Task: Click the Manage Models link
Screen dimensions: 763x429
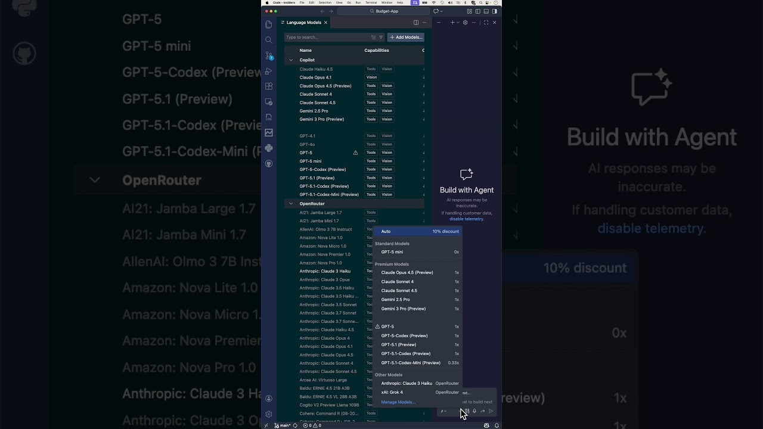Action: [x=398, y=402]
